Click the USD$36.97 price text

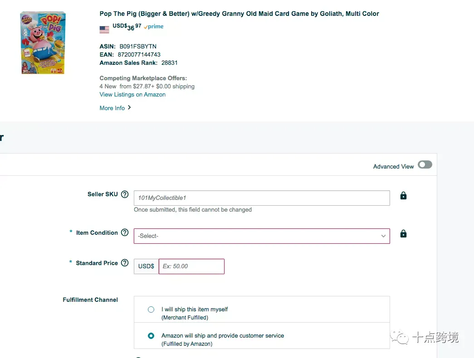[127, 27]
